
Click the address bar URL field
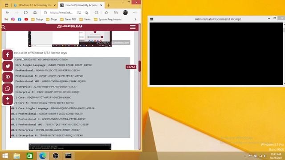[61, 12]
